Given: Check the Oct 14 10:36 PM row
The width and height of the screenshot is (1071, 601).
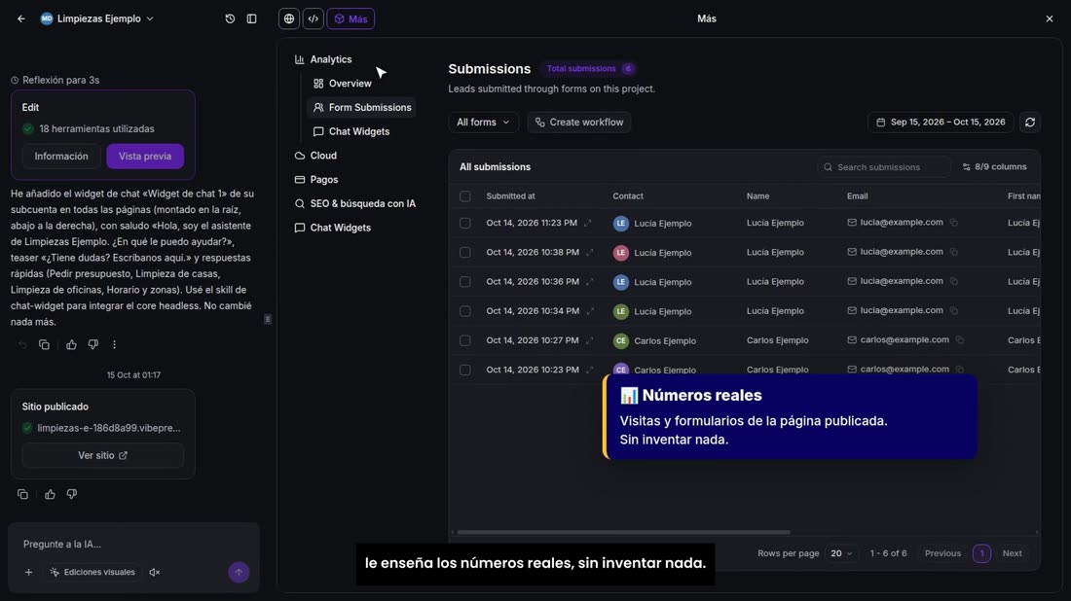Looking at the screenshot, I should click(465, 282).
